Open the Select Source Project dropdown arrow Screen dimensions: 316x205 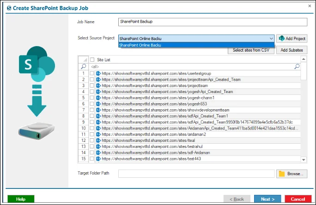(x=271, y=38)
